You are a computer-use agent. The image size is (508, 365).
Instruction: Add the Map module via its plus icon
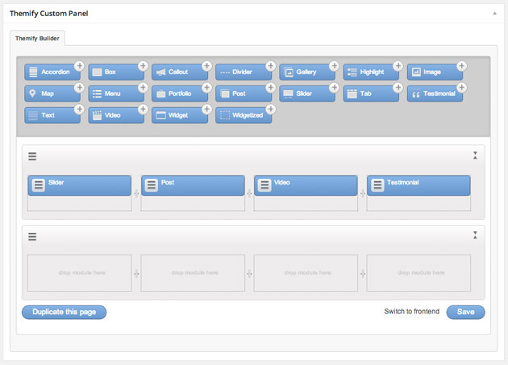tap(79, 88)
